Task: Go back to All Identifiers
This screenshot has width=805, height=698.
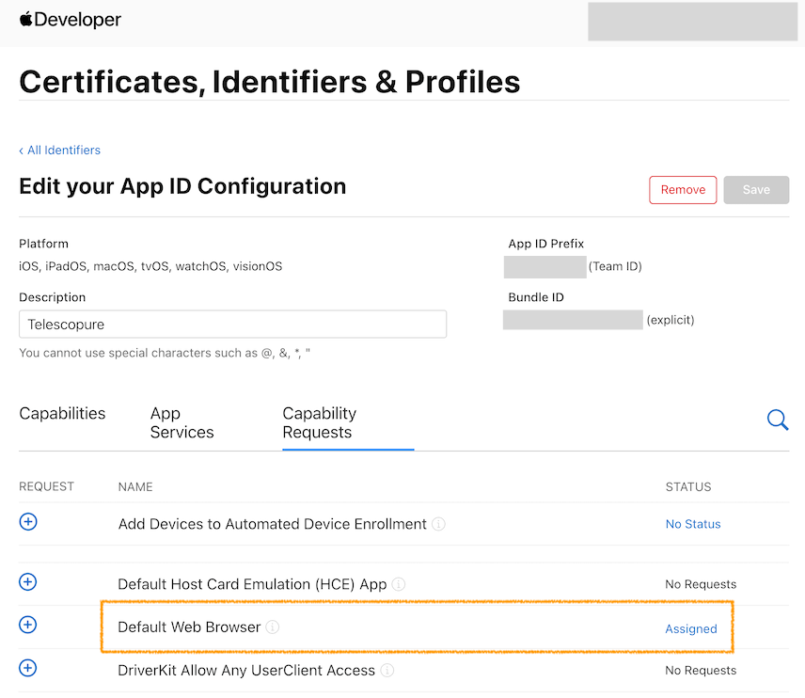Action: coord(60,151)
